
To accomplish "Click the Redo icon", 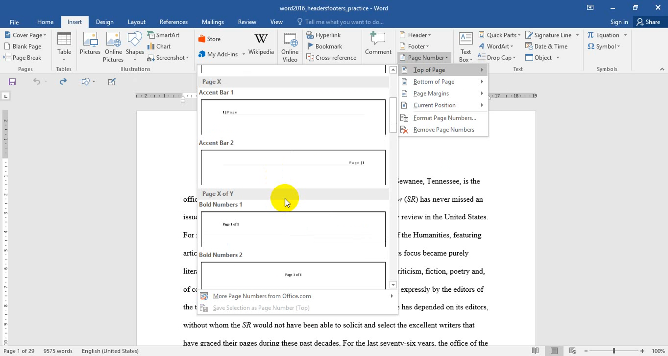I will pyautogui.click(x=63, y=81).
